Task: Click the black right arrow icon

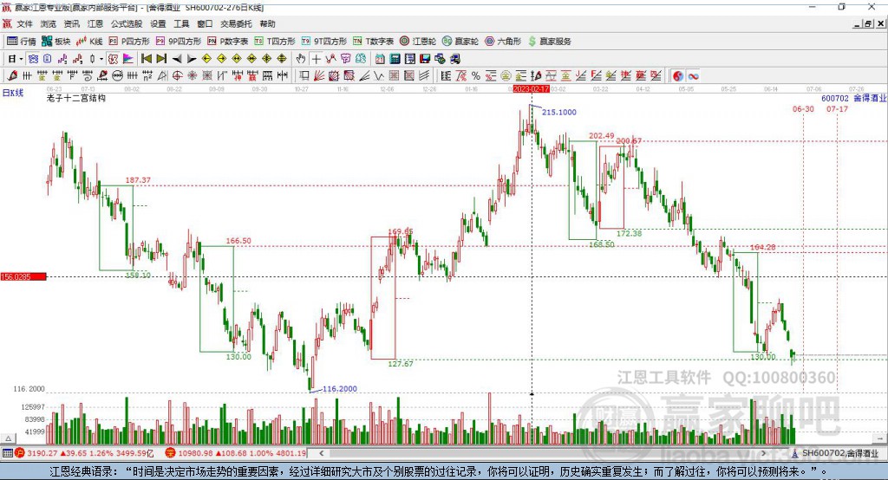Action: [192, 59]
